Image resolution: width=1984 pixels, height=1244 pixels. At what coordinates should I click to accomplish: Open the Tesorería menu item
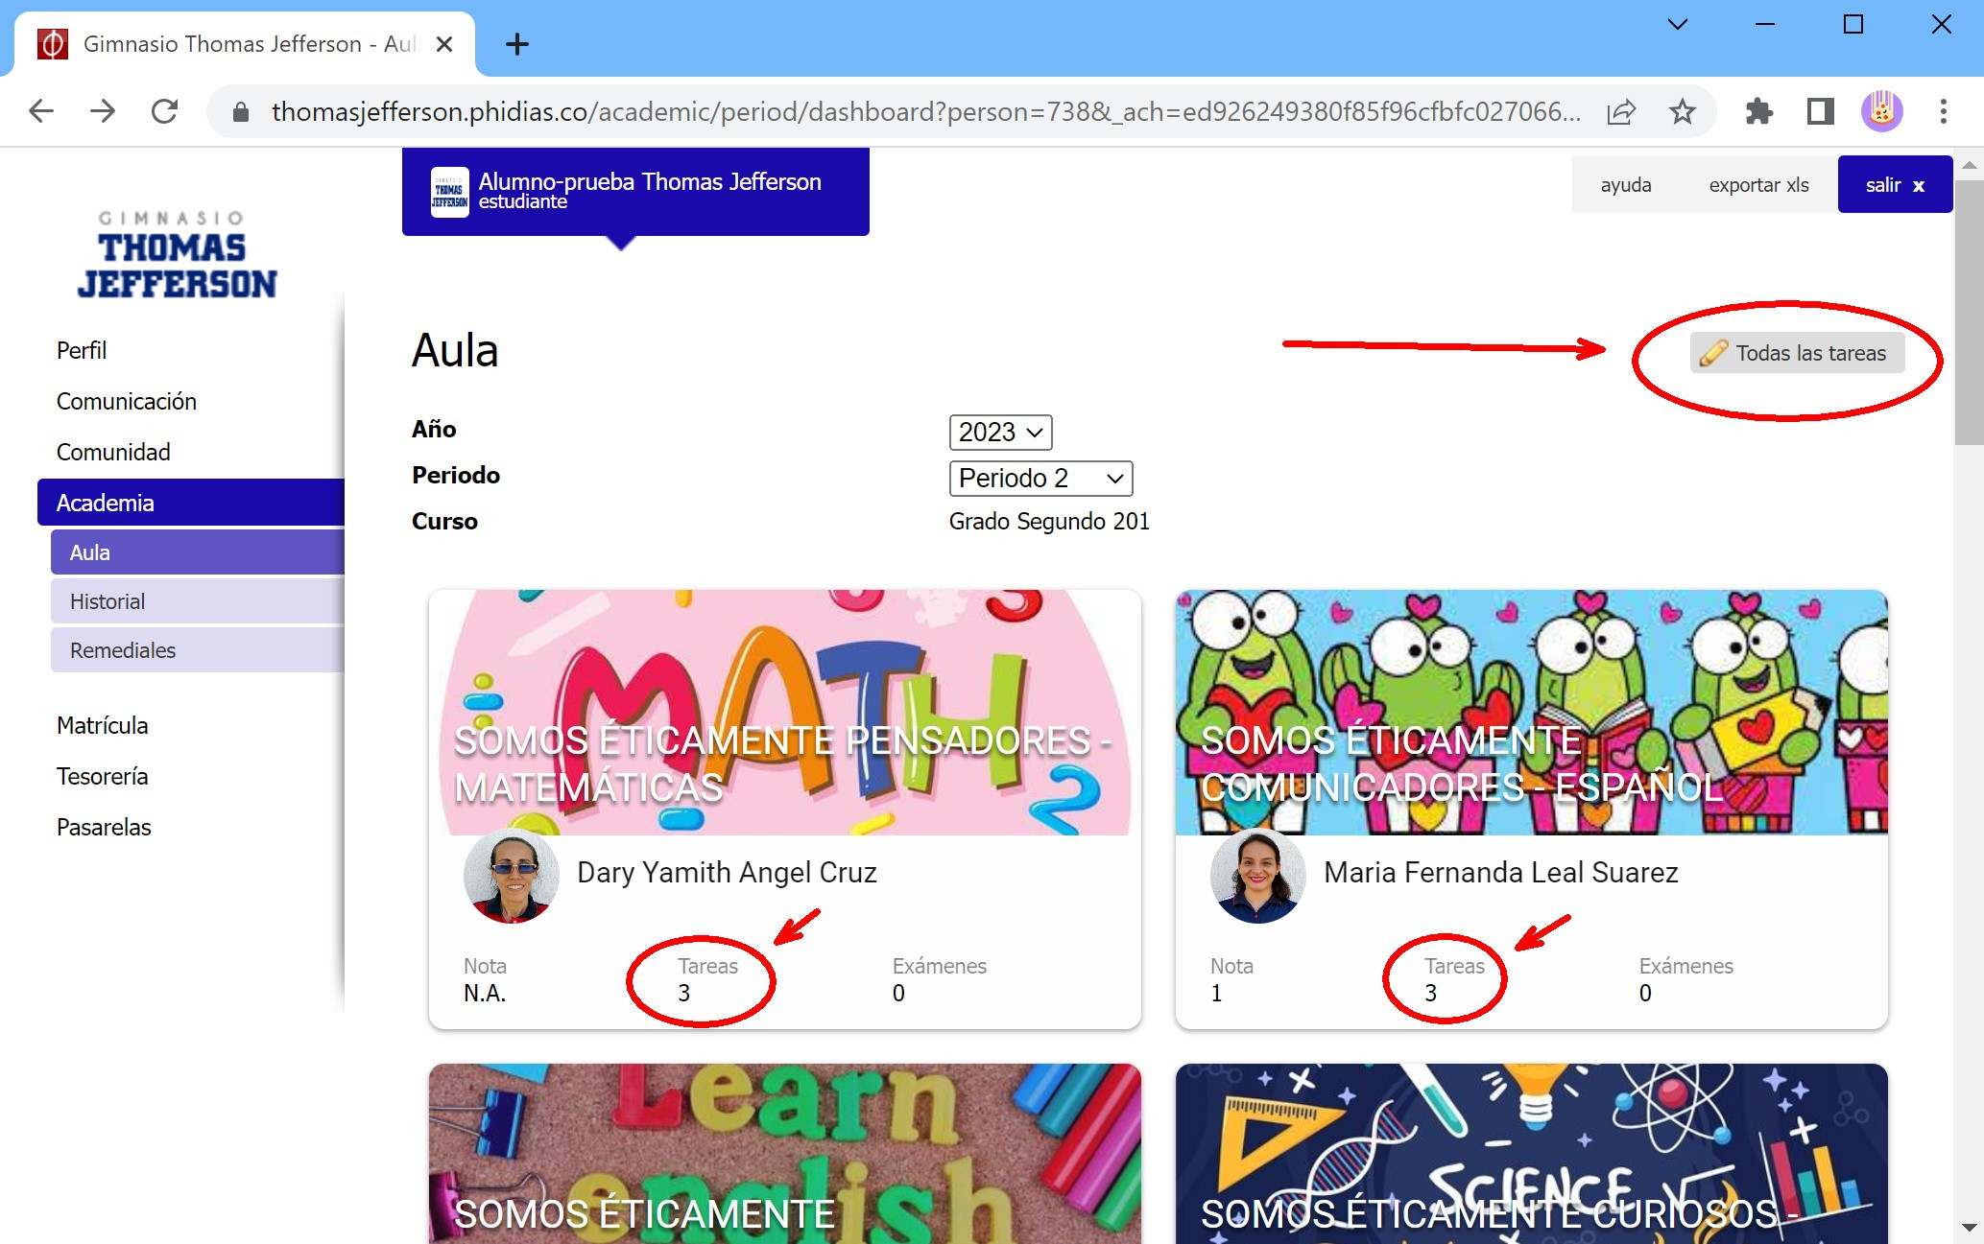103,776
